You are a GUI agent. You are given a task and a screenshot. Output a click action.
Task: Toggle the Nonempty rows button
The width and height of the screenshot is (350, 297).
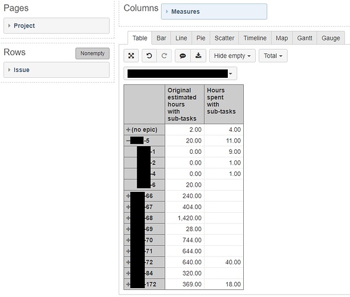tap(93, 53)
